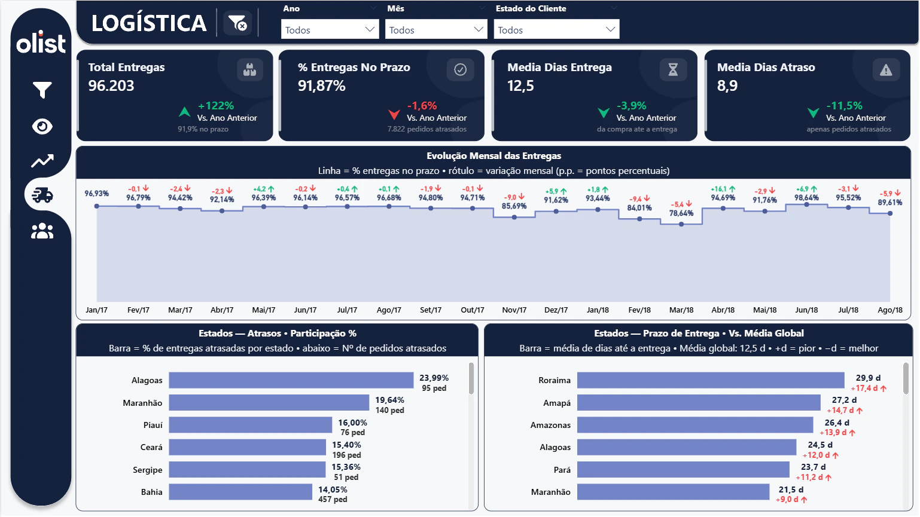920x517 pixels.
Task: Open the funnel filter page in sidebar
Action: (42, 90)
